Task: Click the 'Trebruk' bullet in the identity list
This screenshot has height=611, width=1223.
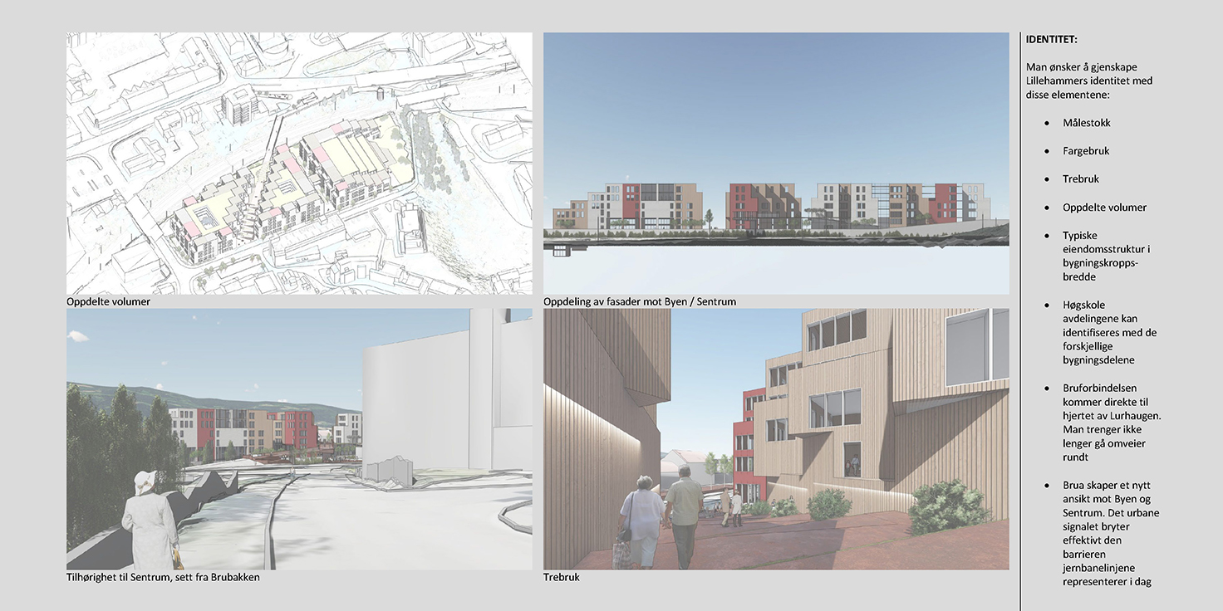Action: pyautogui.click(x=1081, y=179)
